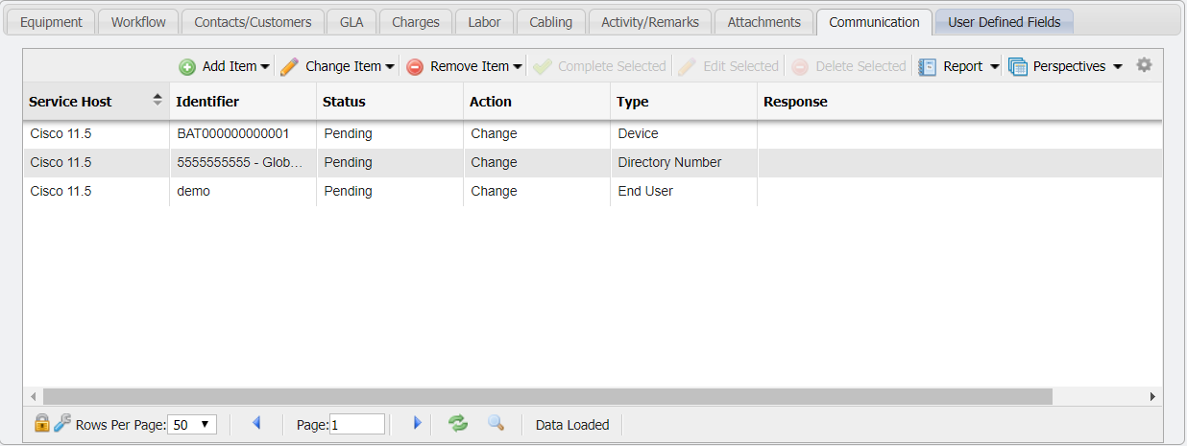Viewport: 1187px width, 446px height.
Task: Toggle sort arrows on Service Host column
Action: click(157, 101)
